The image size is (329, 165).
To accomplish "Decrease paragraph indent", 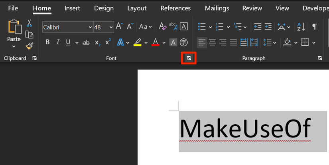I will (x=258, y=27).
